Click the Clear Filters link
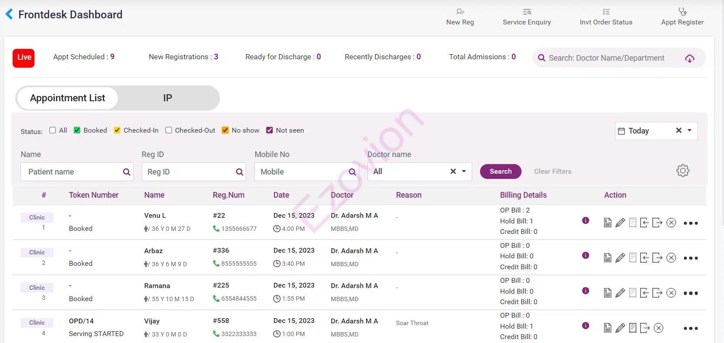This screenshot has width=724, height=343. 552,171
